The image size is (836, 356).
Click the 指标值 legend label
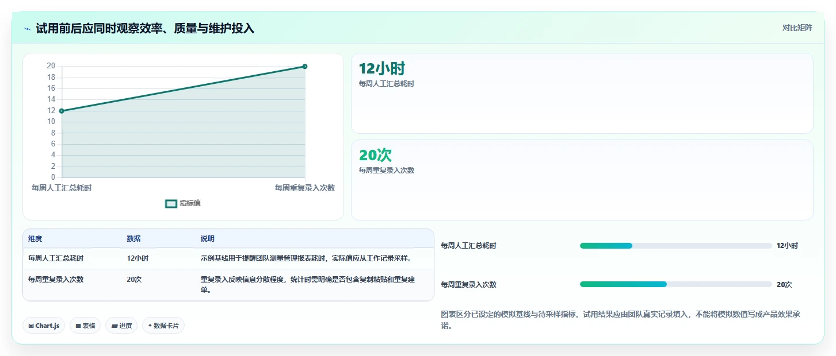[x=190, y=203]
